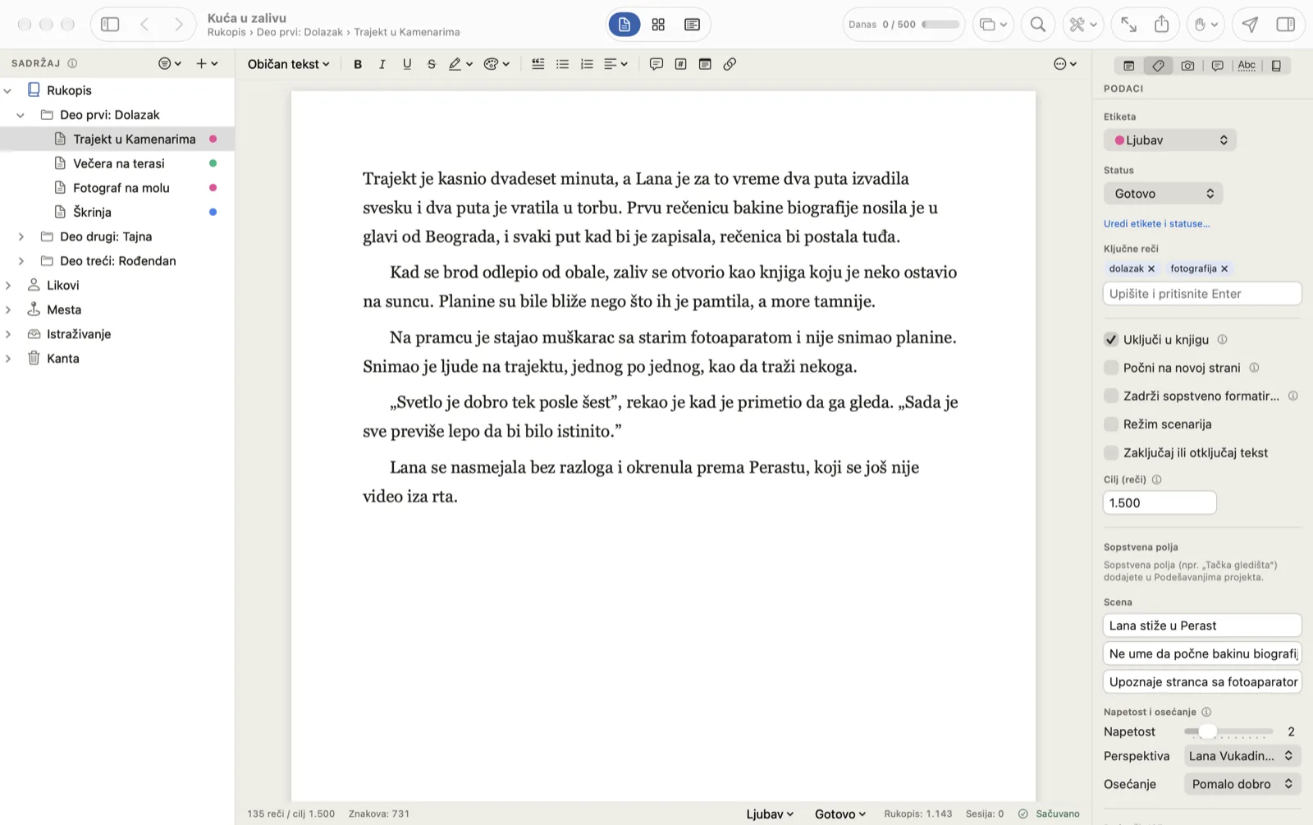This screenshot has height=825, width=1313.
Task: Switch to outline list view
Action: tap(692, 25)
